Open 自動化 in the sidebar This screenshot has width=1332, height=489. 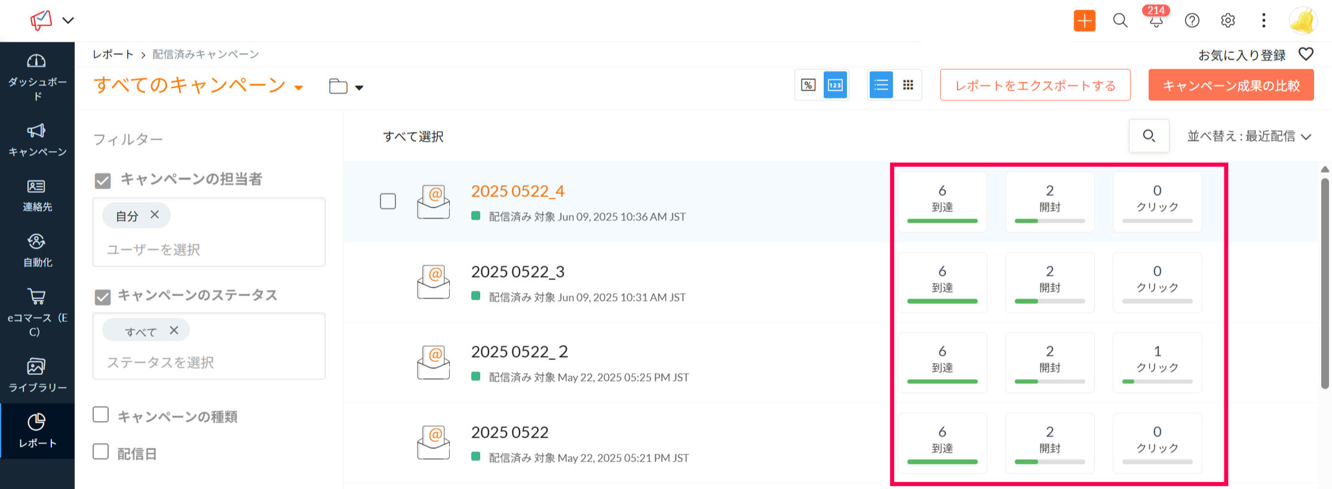point(37,250)
